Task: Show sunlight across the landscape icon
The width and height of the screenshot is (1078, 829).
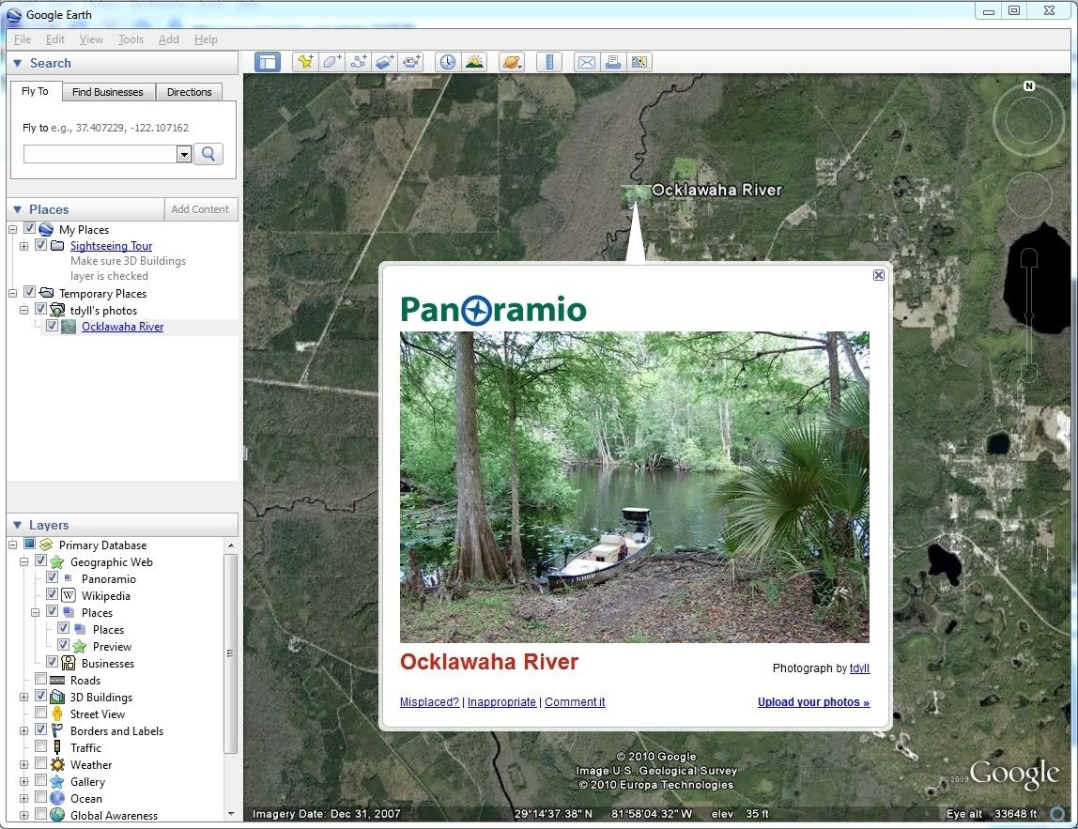Action: tap(474, 62)
